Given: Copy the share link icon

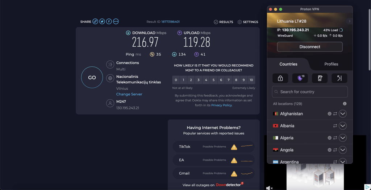Looking at the screenshot, I should coord(95,21).
